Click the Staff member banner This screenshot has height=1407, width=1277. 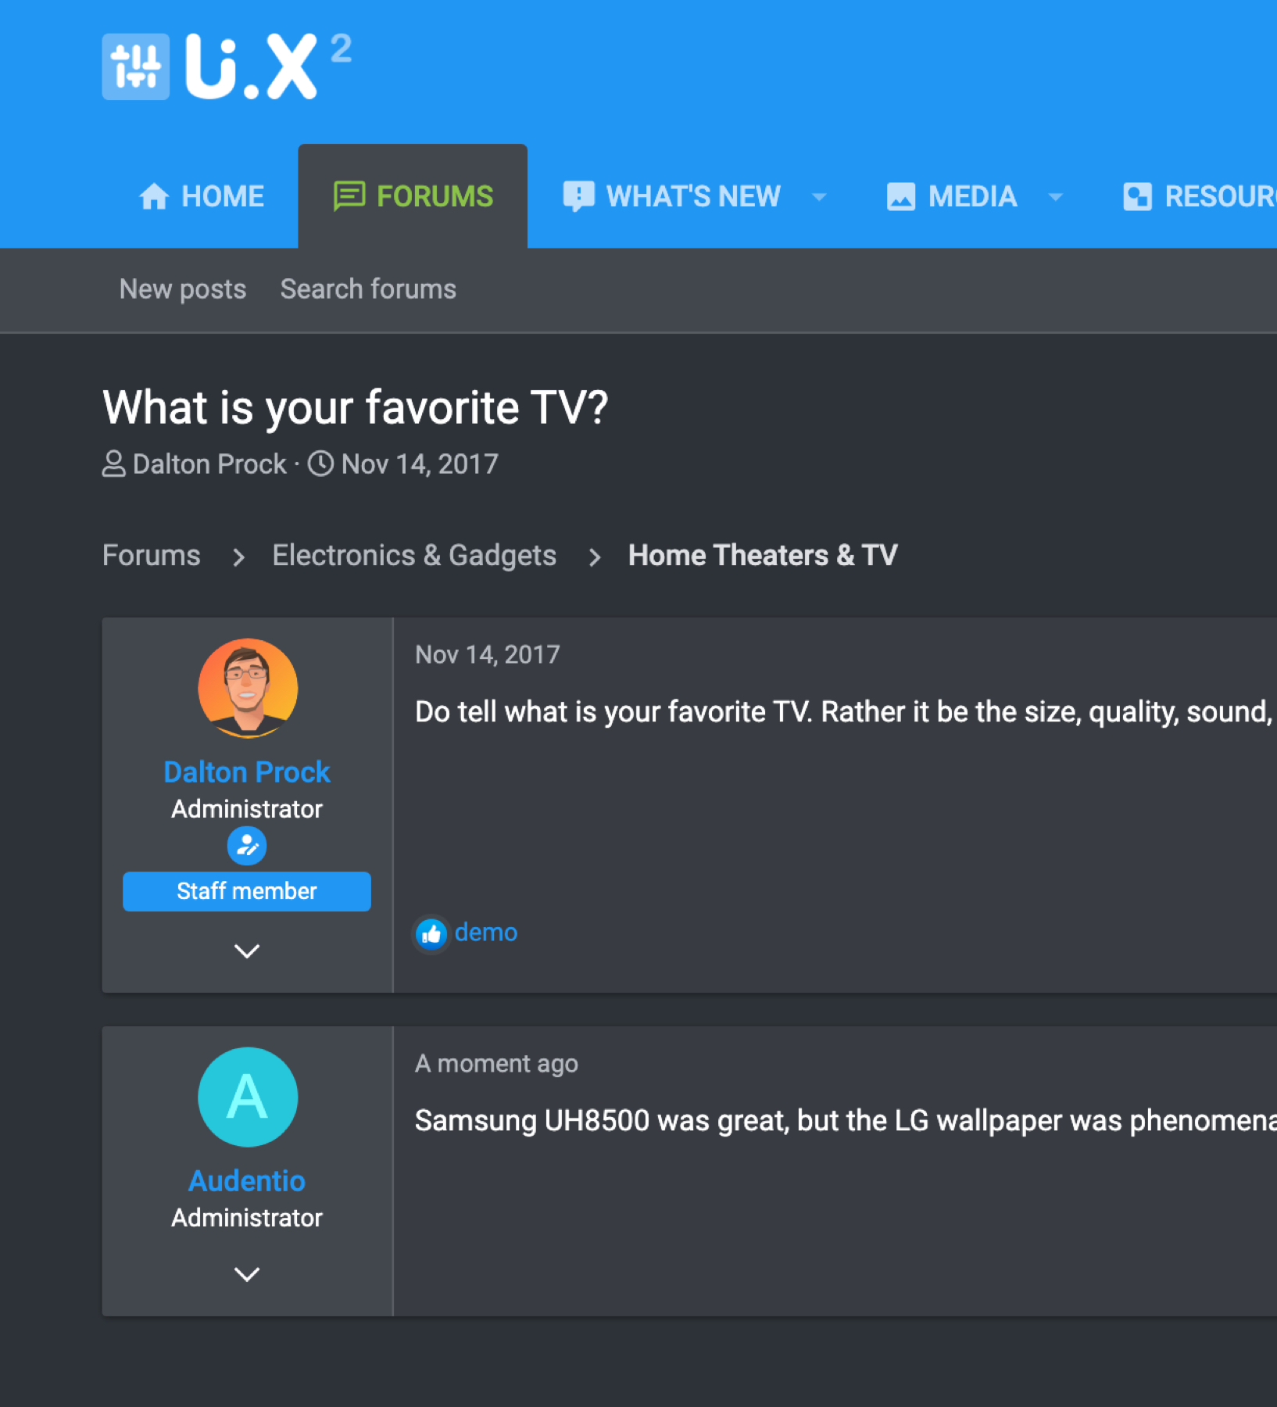click(247, 891)
